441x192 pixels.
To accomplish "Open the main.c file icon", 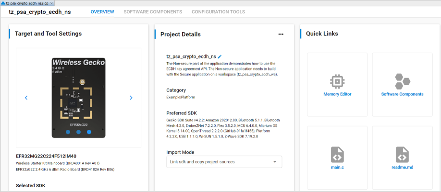I will tap(337, 155).
